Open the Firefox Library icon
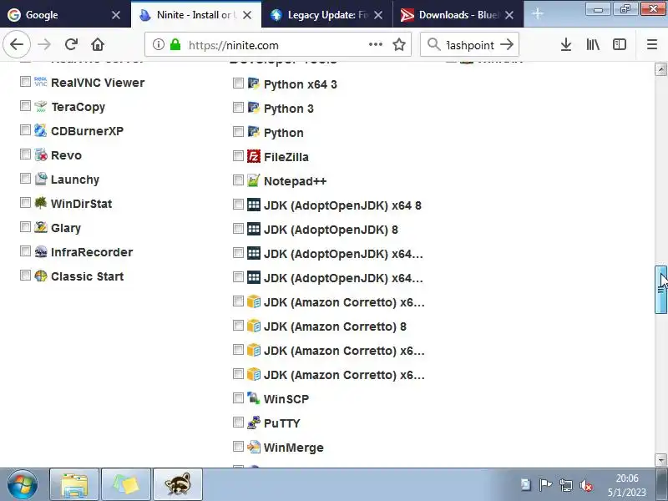Image resolution: width=668 pixels, height=501 pixels. pyautogui.click(x=593, y=44)
